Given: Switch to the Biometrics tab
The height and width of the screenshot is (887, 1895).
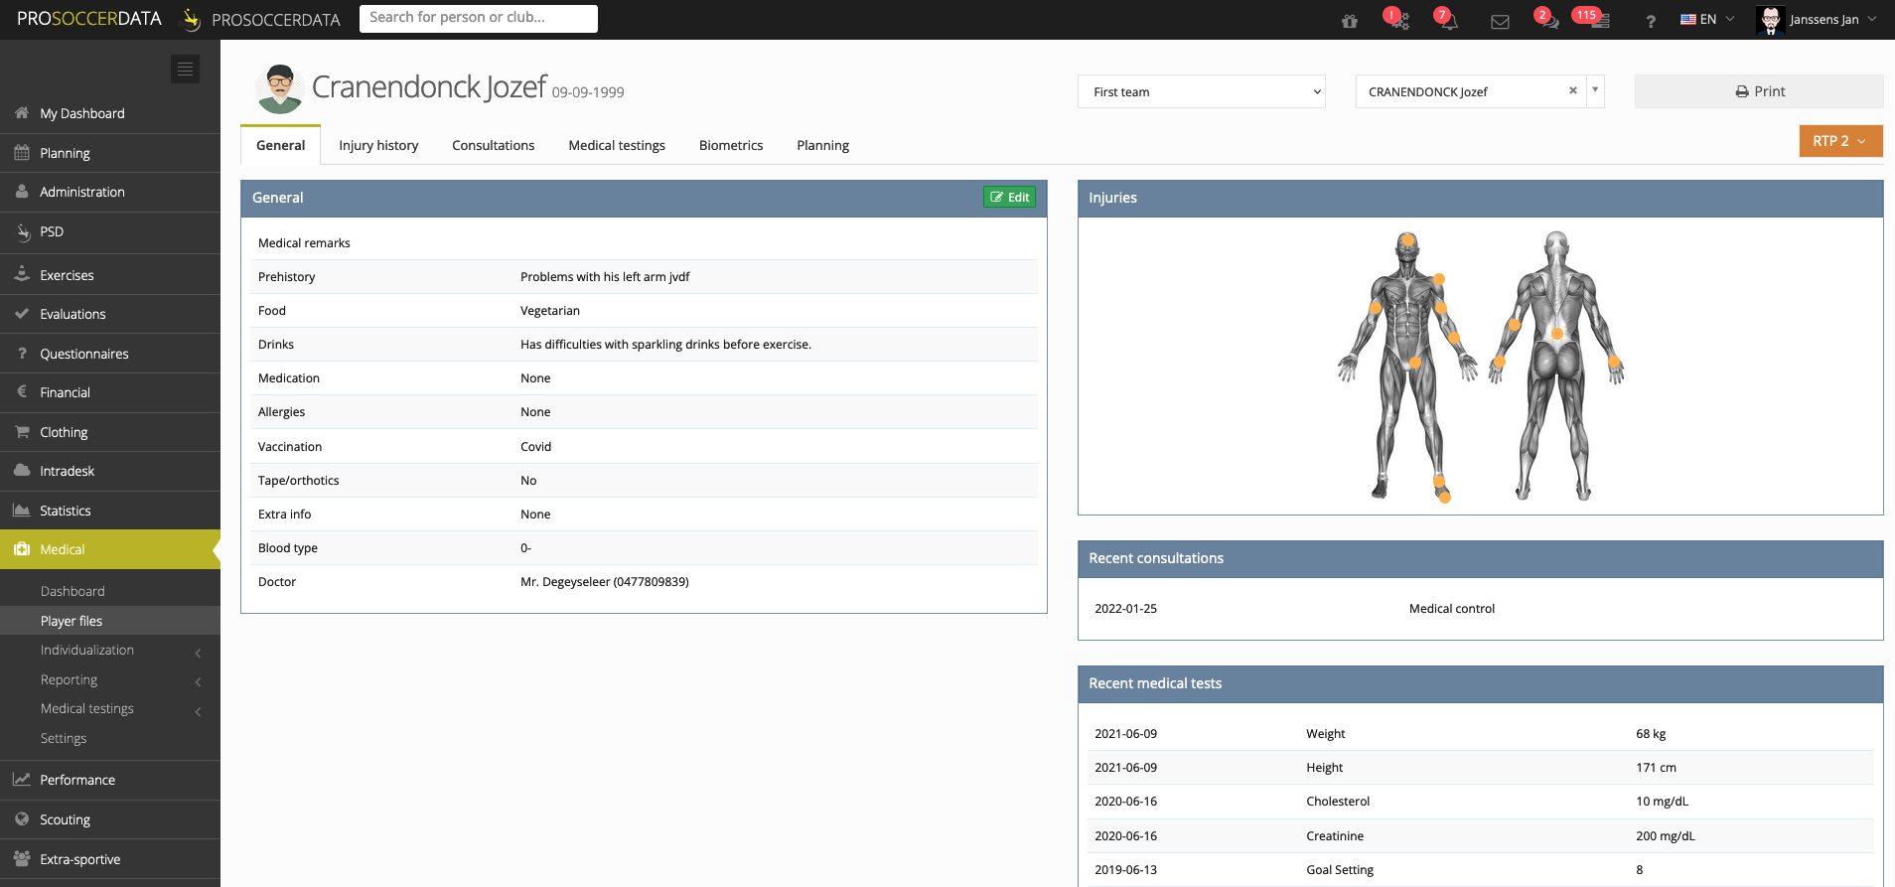Looking at the screenshot, I should 731,145.
